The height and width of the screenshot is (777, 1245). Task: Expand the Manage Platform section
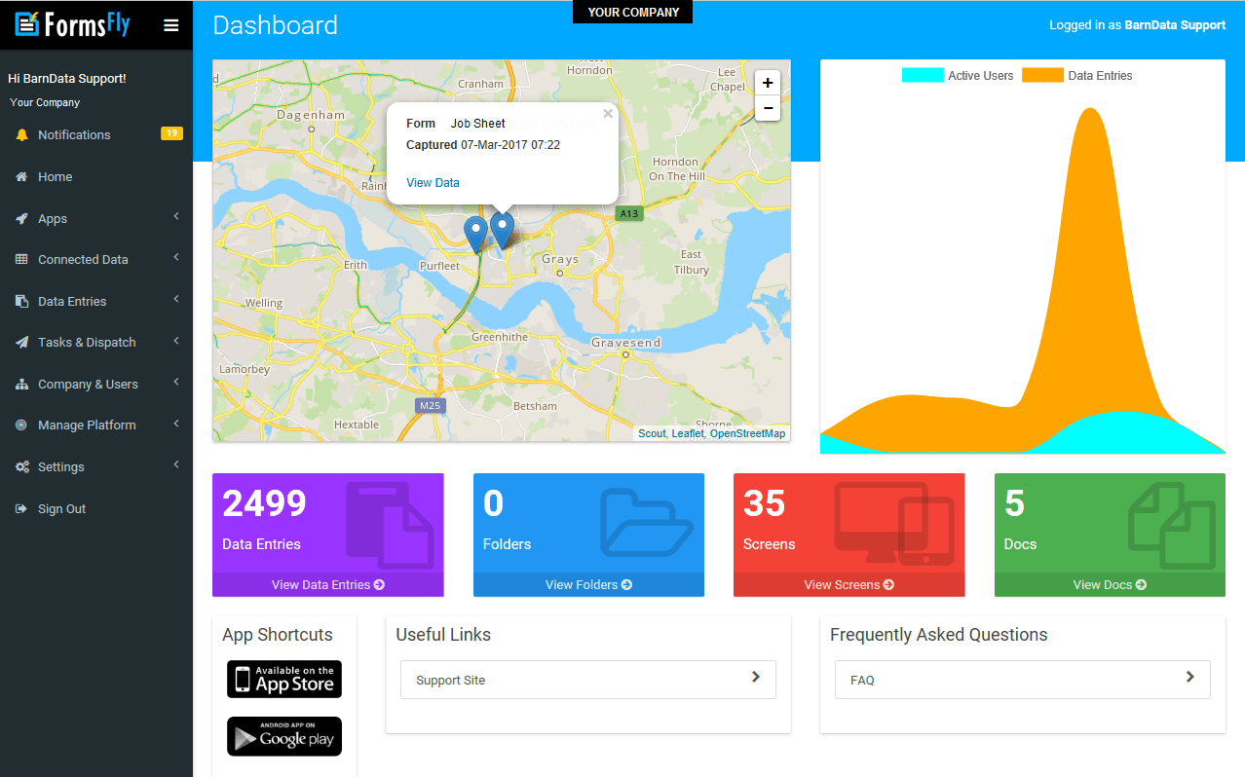tap(88, 425)
